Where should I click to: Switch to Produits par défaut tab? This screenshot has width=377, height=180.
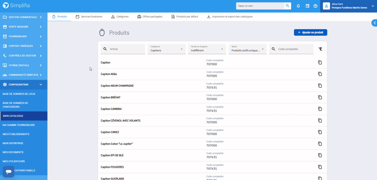pos(185,16)
